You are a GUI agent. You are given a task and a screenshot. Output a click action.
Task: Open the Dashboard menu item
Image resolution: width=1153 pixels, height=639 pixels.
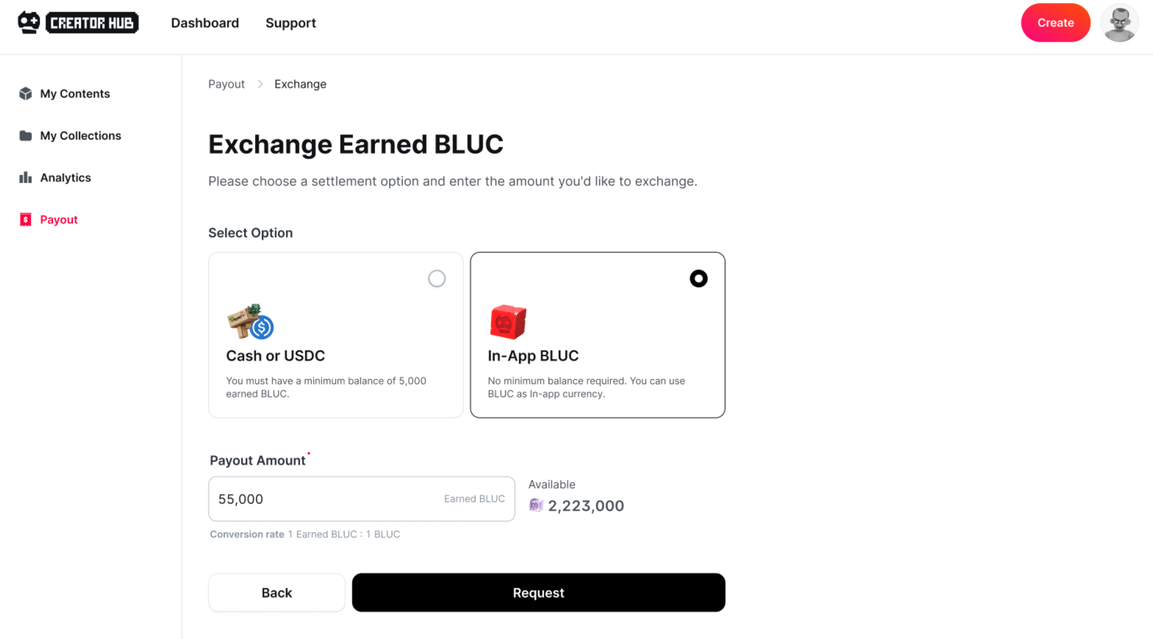pyautogui.click(x=205, y=23)
